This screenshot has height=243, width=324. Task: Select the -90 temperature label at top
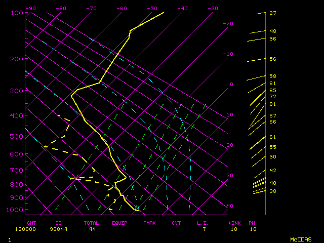point(30,8)
